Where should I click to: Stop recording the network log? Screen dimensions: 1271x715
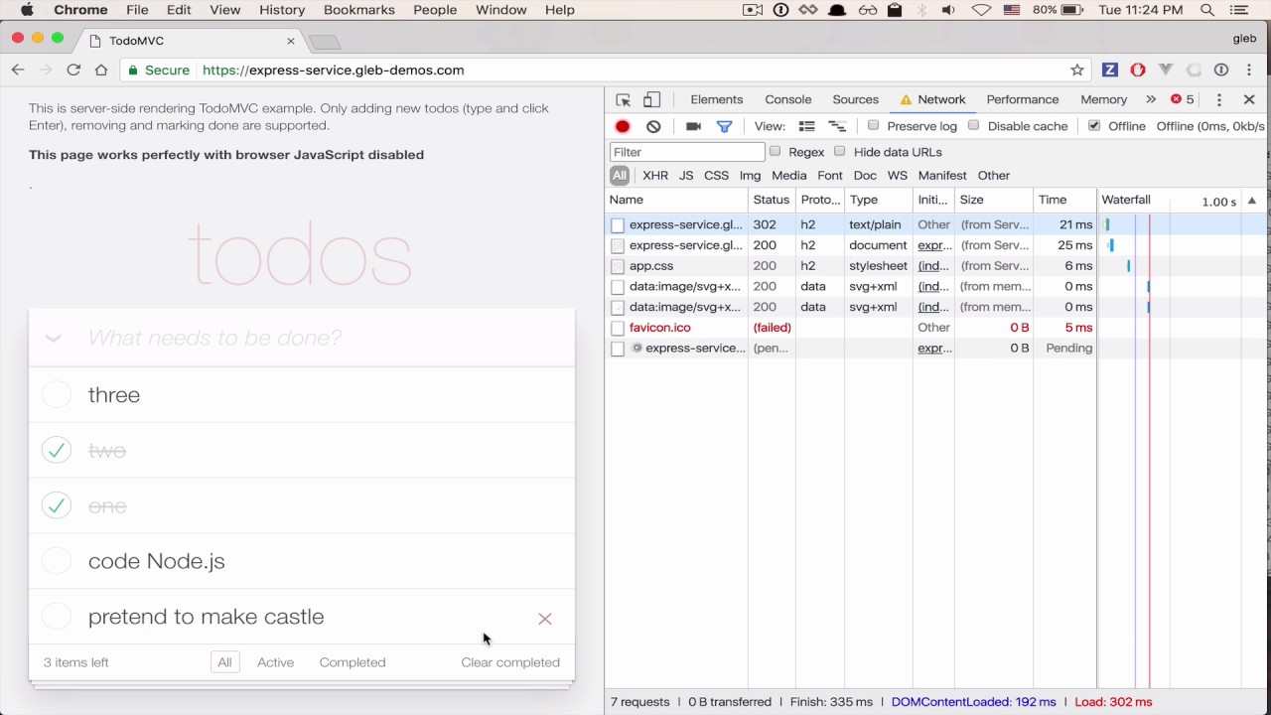click(x=623, y=126)
